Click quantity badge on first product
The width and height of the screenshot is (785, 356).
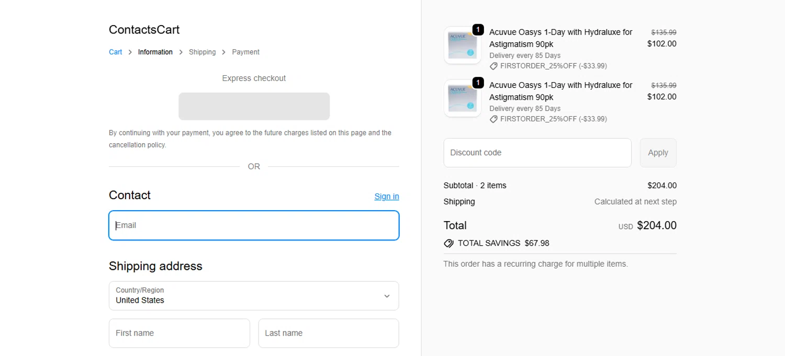point(478,30)
